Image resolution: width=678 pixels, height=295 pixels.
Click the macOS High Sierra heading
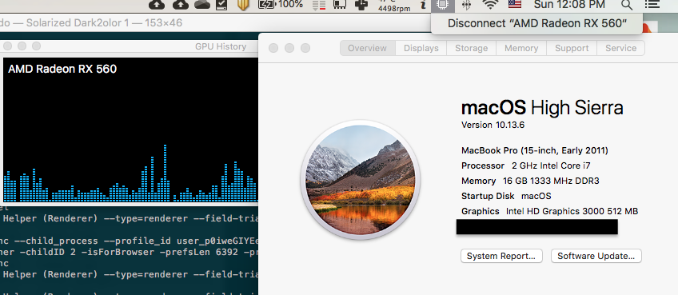coord(542,107)
